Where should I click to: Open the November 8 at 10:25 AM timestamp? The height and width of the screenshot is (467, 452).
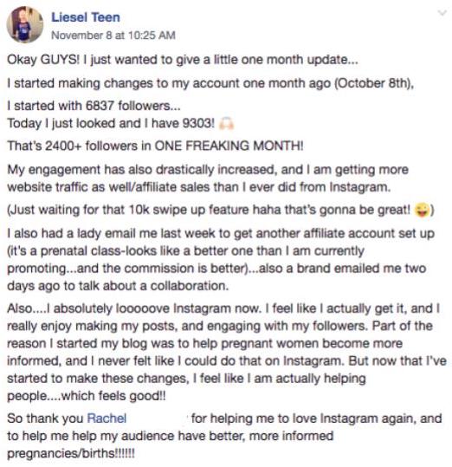(x=113, y=36)
